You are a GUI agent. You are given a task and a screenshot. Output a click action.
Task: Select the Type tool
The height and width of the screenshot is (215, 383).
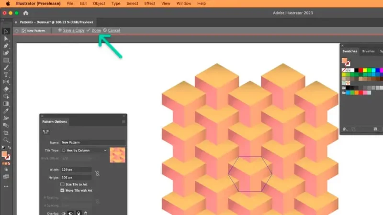point(6,75)
